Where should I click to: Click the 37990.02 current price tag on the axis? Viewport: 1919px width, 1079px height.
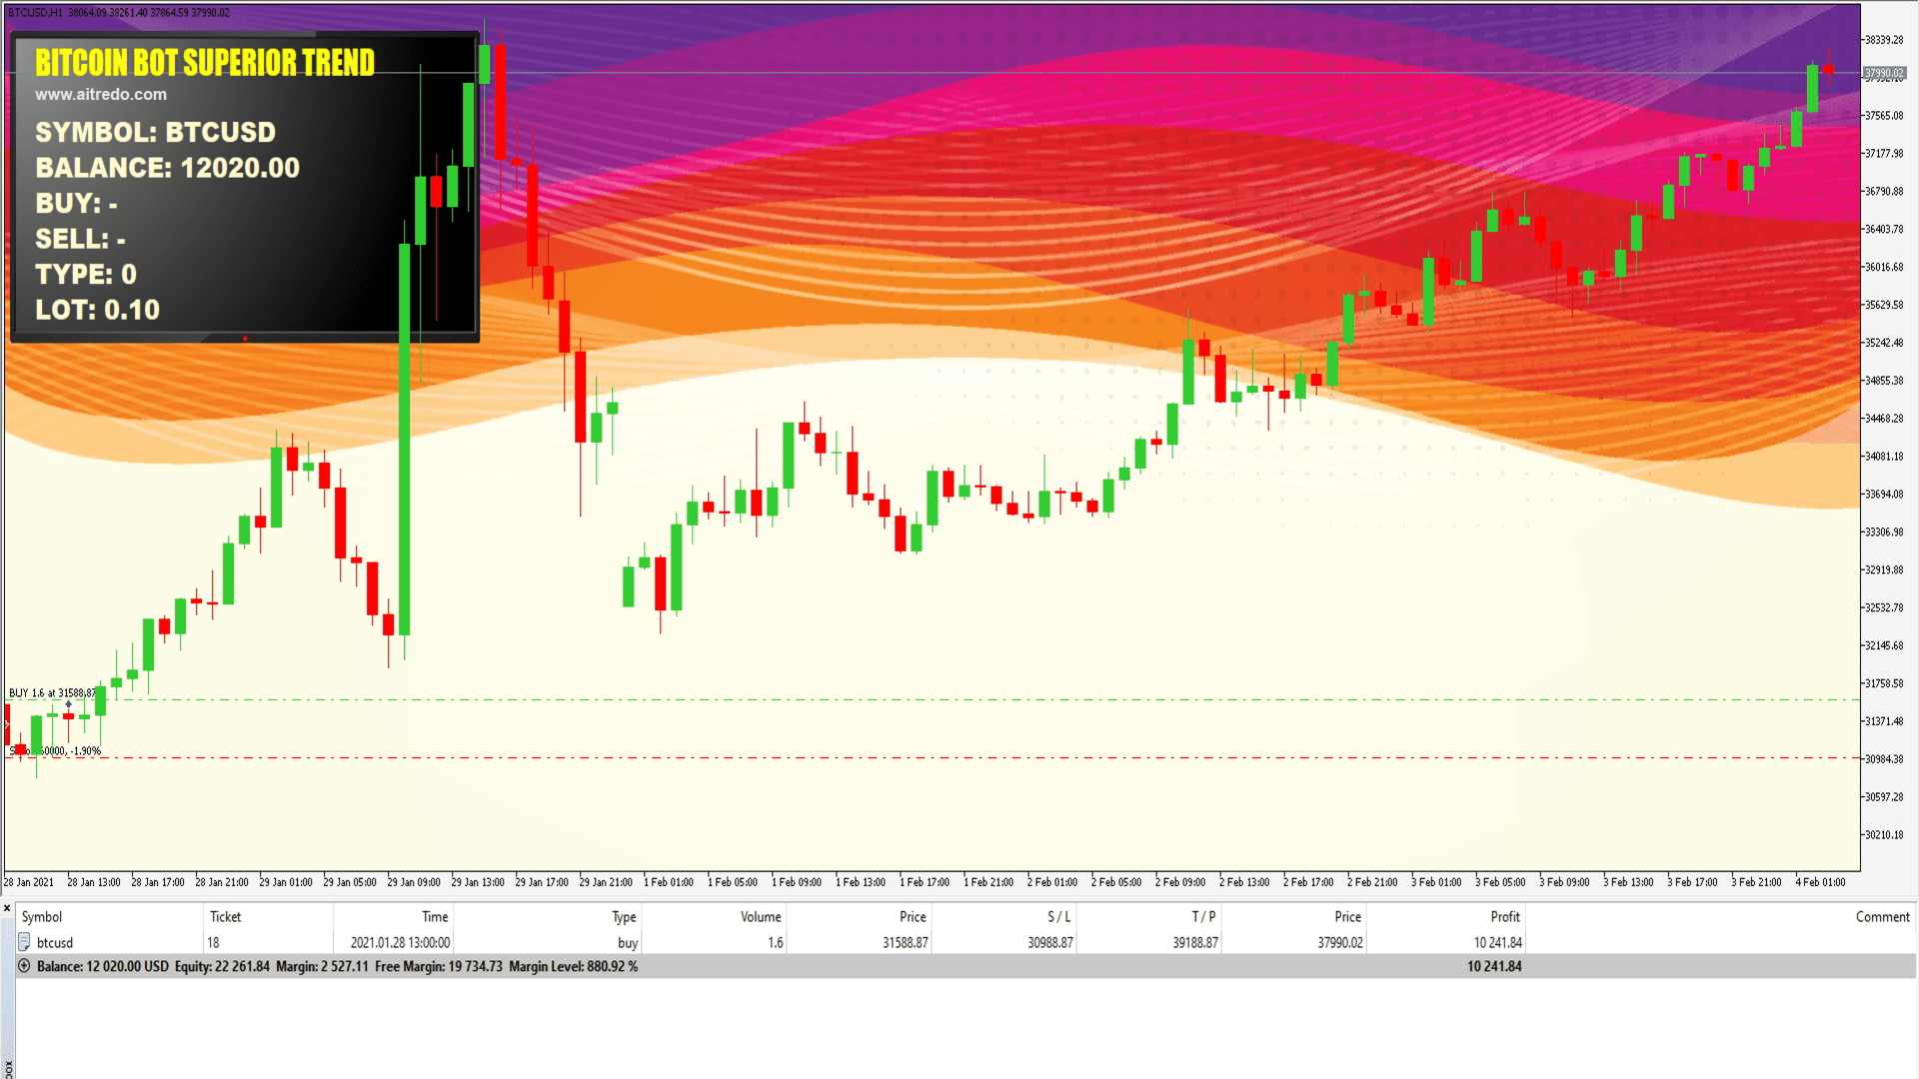[x=1884, y=73]
